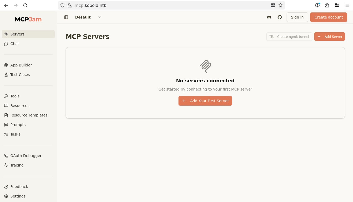The width and height of the screenshot is (353, 202).
Task: Open Resource Templates in the sidebar
Action: (28, 115)
